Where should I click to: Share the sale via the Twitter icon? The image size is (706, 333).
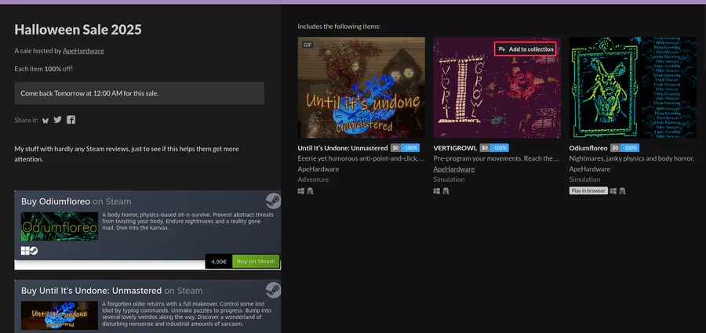tap(57, 120)
